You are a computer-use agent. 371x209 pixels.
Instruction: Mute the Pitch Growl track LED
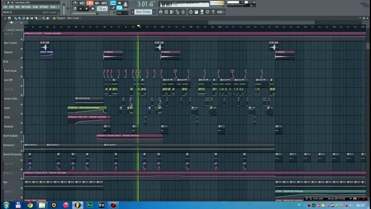(21, 77)
